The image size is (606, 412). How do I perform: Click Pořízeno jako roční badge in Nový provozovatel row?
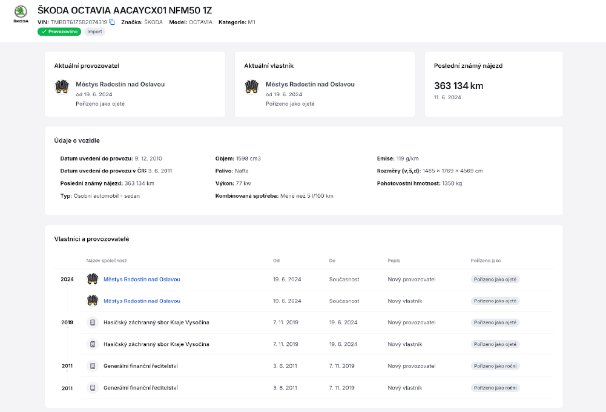click(x=495, y=366)
